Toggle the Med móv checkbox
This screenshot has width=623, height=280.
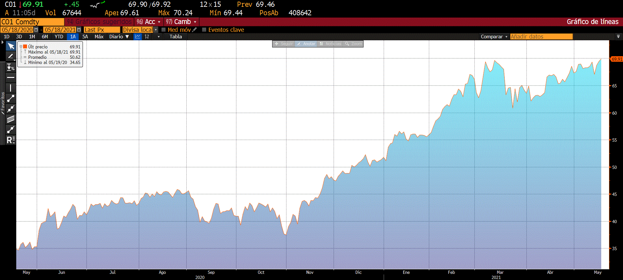pyautogui.click(x=164, y=30)
